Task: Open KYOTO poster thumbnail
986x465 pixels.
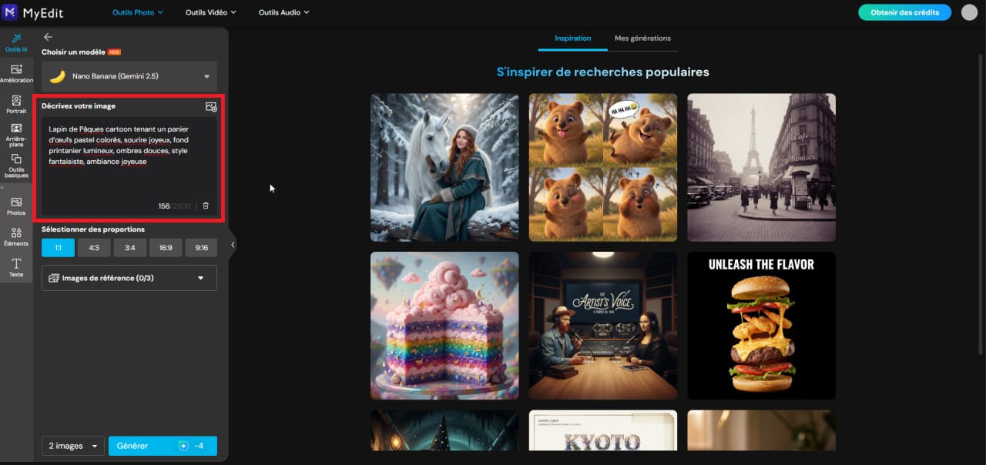Action: pyautogui.click(x=603, y=430)
